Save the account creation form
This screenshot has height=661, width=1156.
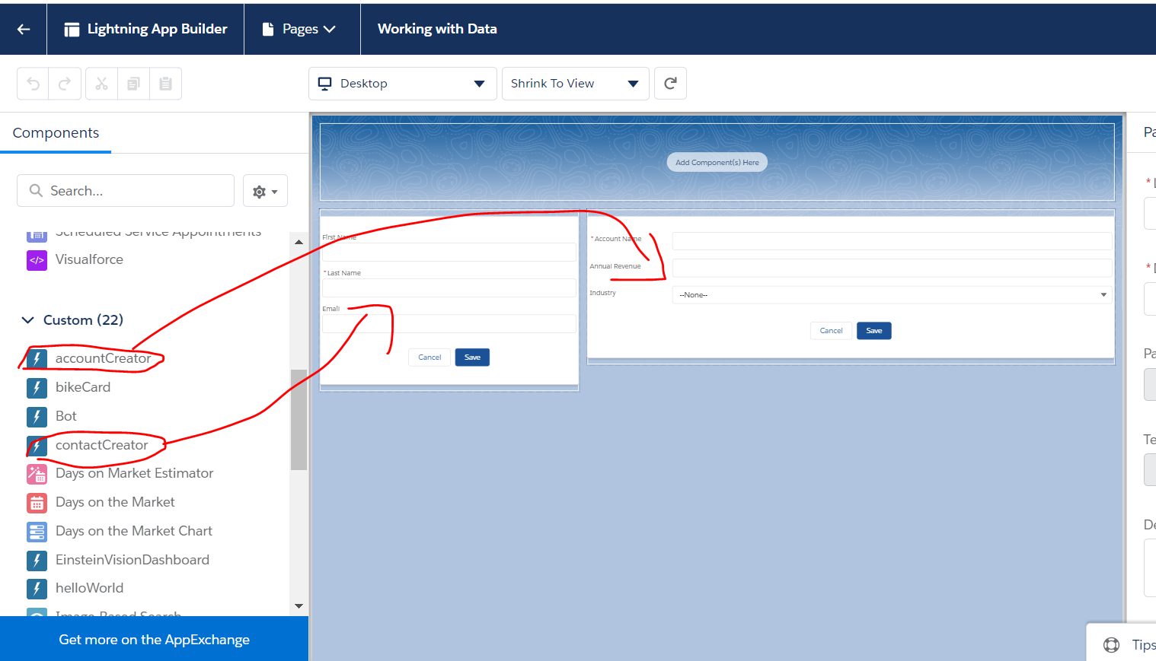coord(873,330)
